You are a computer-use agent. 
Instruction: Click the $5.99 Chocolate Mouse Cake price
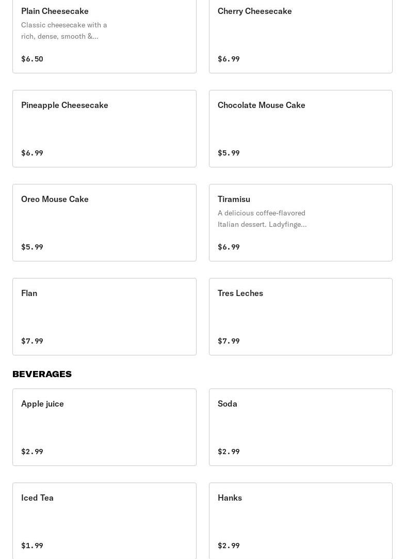(x=229, y=153)
